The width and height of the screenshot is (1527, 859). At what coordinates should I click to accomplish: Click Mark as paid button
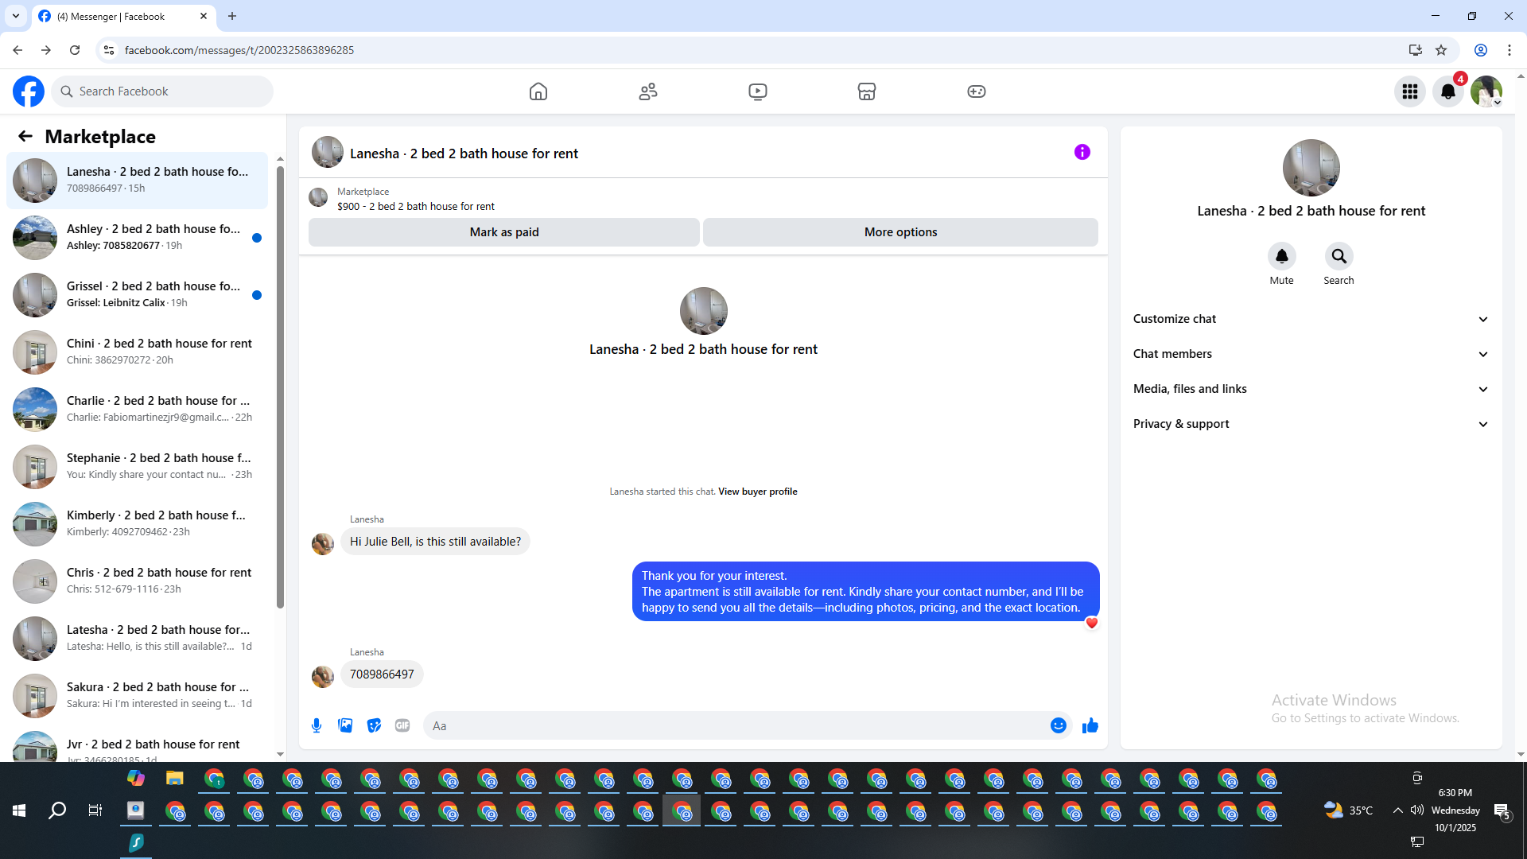click(504, 232)
